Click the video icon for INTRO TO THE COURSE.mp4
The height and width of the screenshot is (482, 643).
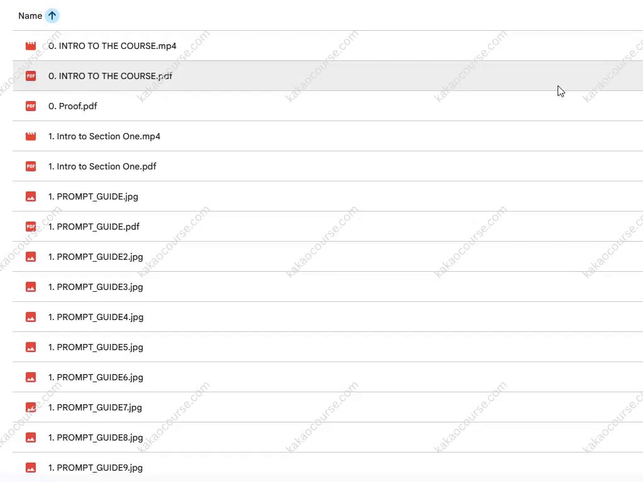pyautogui.click(x=31, y=46)
